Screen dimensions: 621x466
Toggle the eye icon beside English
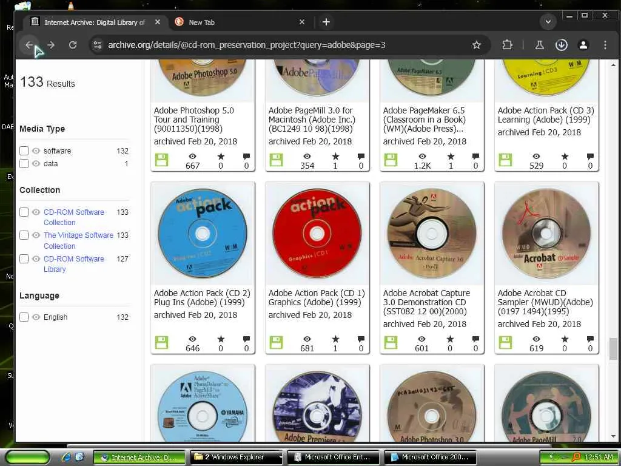point(36,317)
